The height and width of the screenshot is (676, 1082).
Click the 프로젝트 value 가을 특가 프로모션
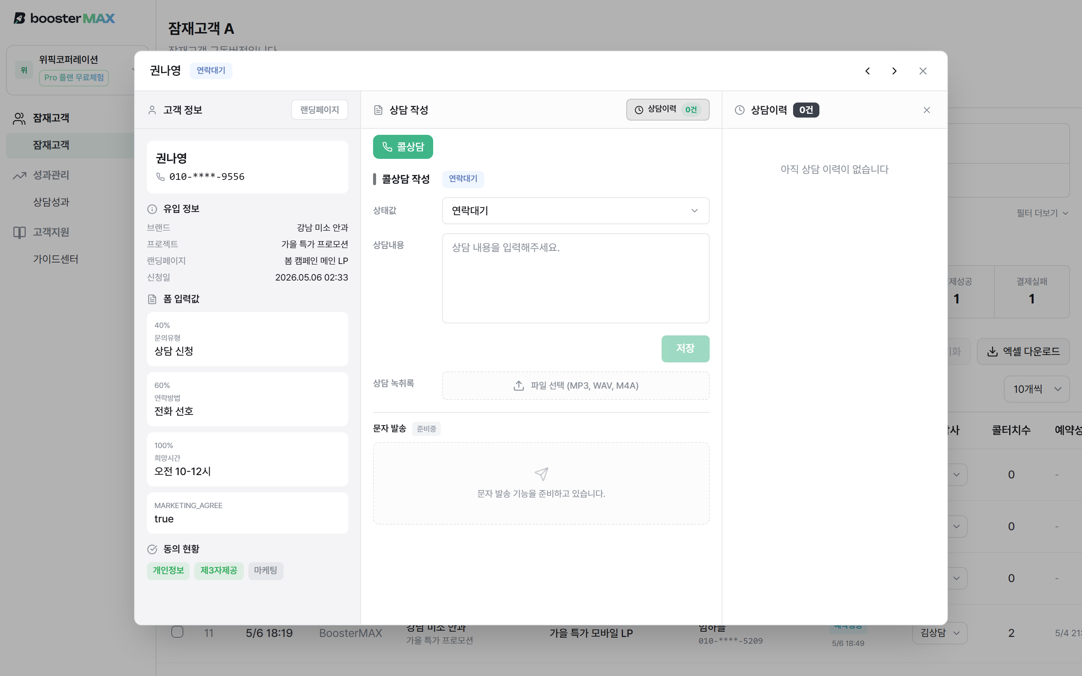314,244
